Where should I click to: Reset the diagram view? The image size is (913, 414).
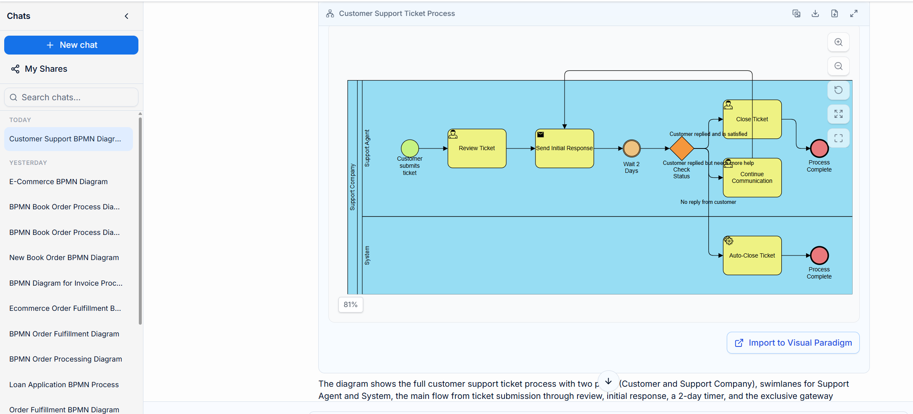point(838,90)
